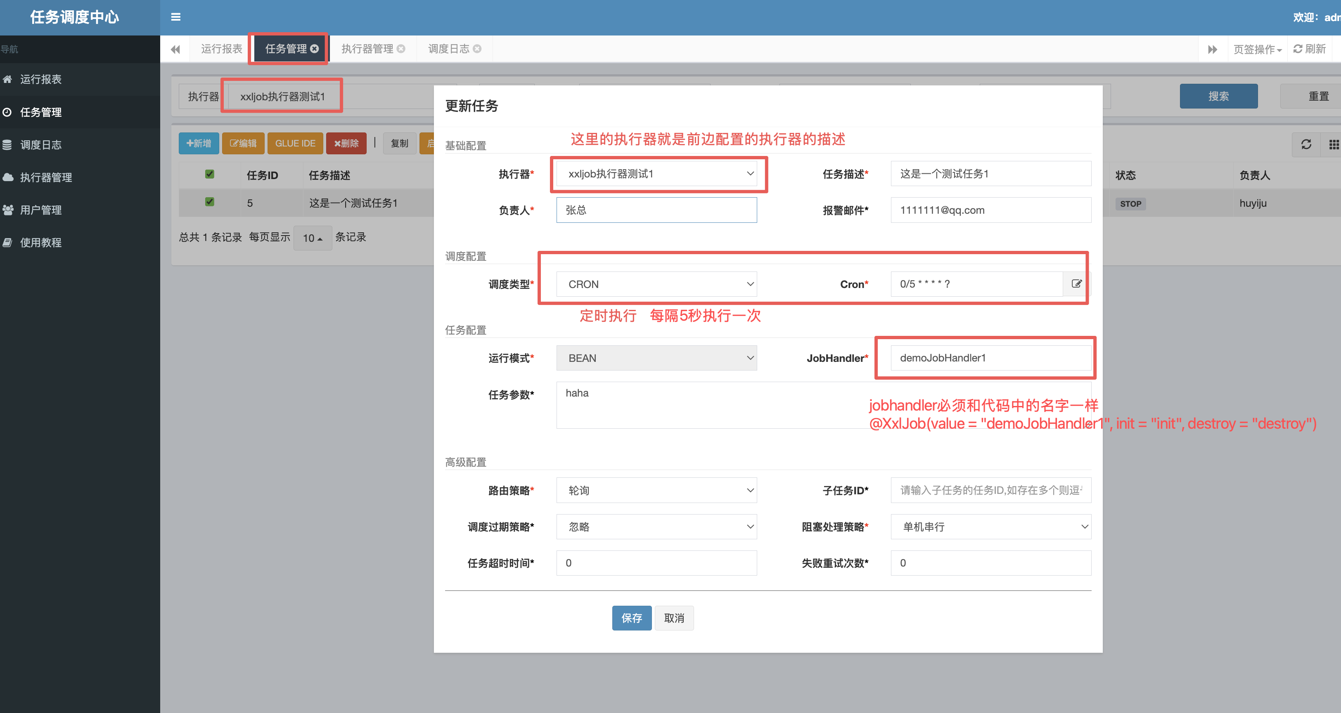Expand the 路由策略 轮询 dropdown
The height and width of the screenshot is (713, 1341).
[656, 490]
